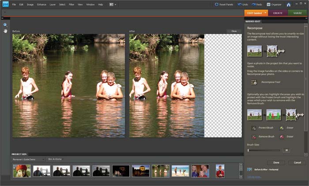Open the Filter menu

72,4
